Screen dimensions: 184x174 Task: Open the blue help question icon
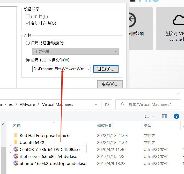[176, 116]
